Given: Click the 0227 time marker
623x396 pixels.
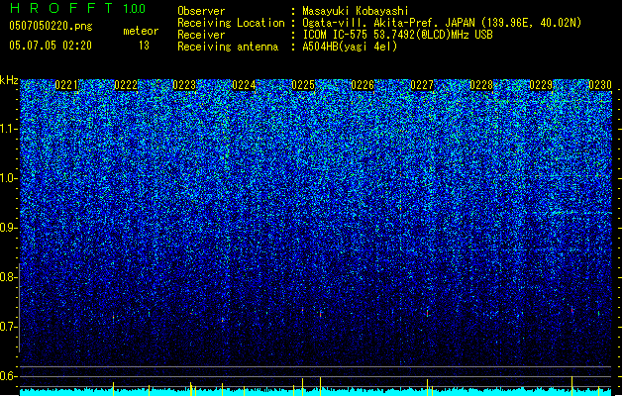Looking at the screenshot, I should pos(422,85).
